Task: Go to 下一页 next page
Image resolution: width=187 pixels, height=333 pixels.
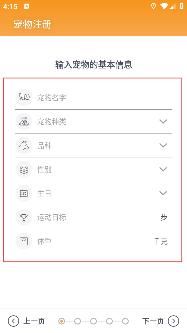Action: [x=153, y=321]
